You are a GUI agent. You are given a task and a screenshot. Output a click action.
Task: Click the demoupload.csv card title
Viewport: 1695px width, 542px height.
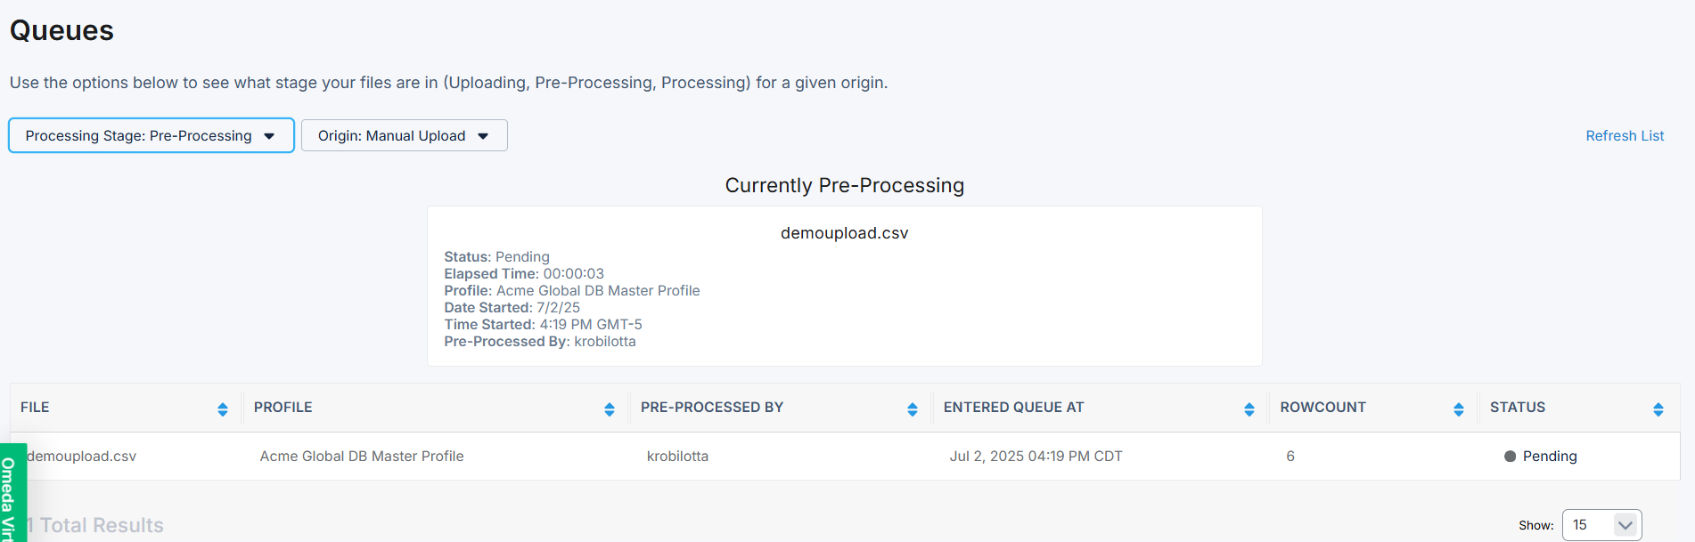click(844, 233)
